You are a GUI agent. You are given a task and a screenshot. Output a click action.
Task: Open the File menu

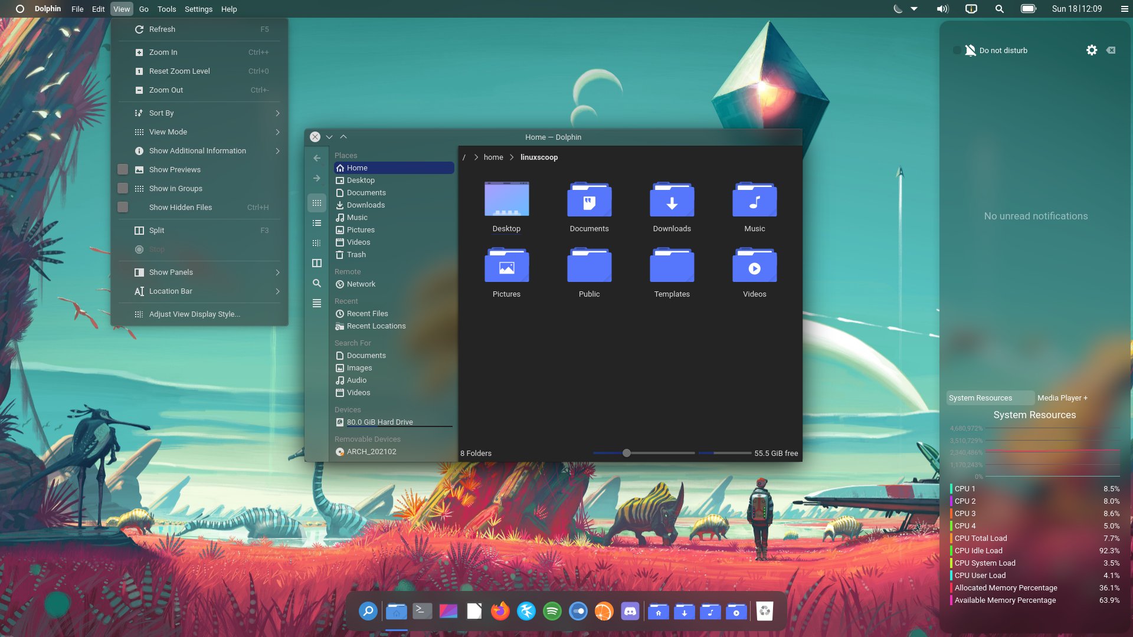[x=77, y=9]
